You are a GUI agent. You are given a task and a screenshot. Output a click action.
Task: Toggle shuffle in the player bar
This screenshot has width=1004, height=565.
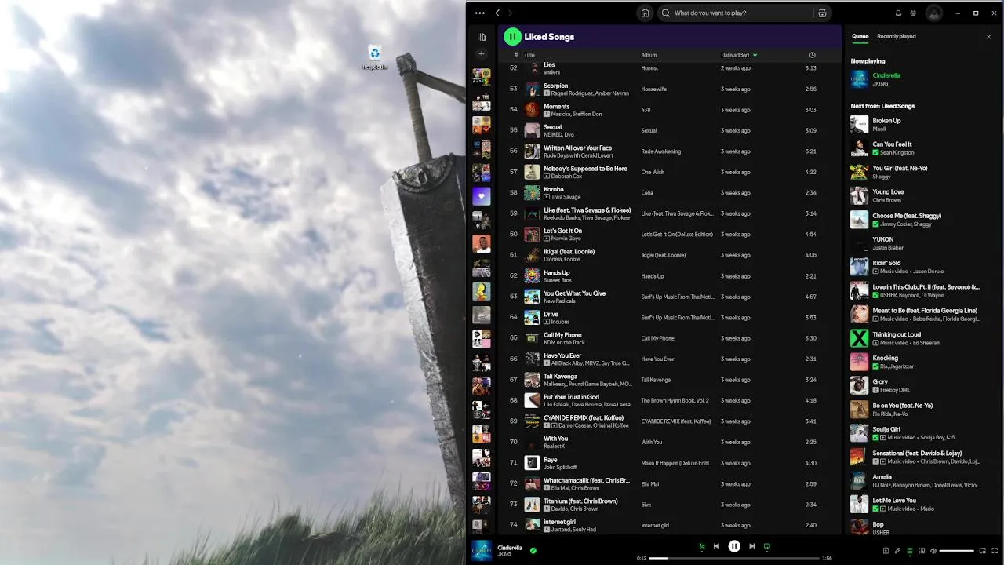pos(702,546)
